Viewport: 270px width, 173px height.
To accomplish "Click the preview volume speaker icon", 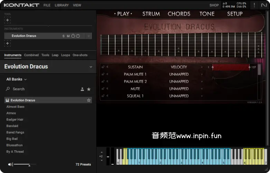I will point(10,164).
